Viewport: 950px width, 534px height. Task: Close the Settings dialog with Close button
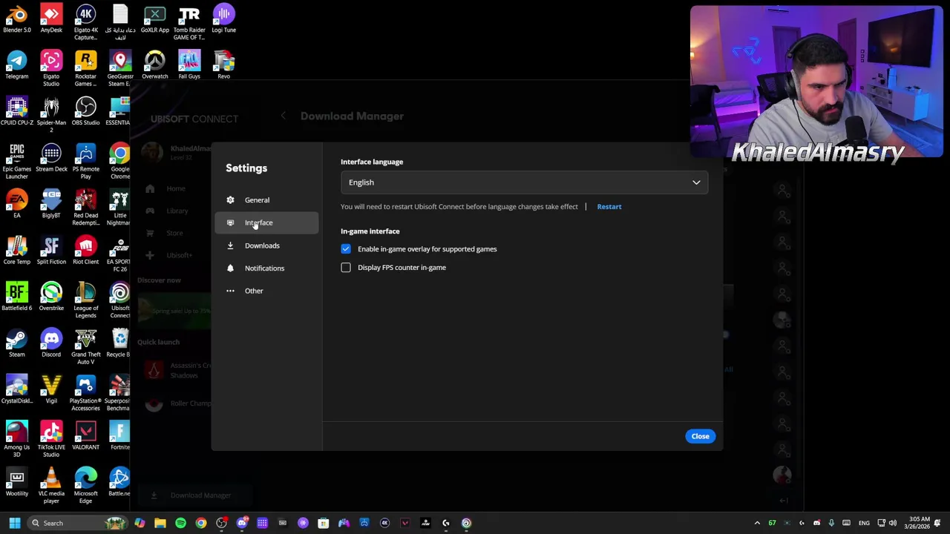tap(700, 436)
